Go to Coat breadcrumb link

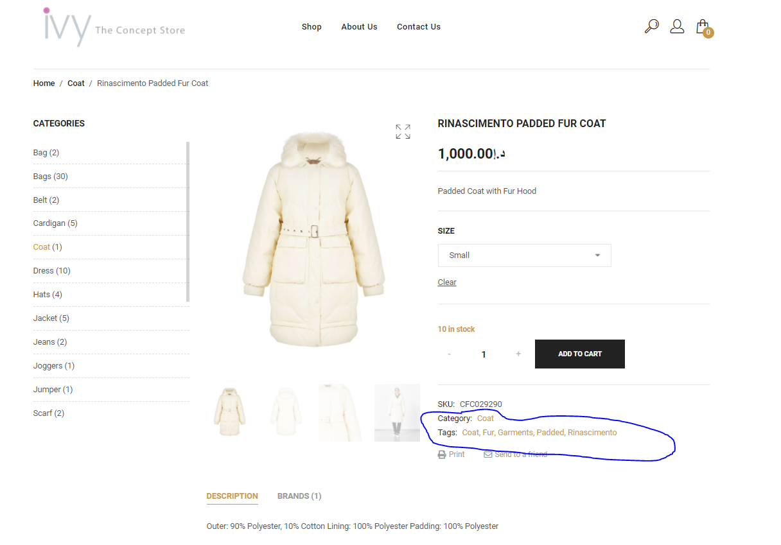[76, 83]
